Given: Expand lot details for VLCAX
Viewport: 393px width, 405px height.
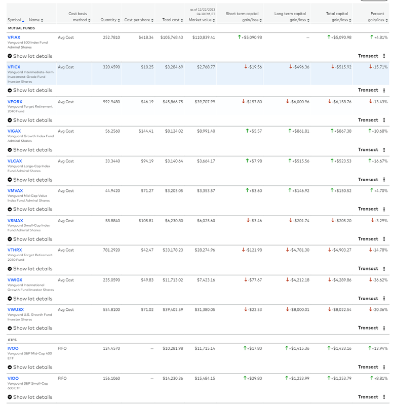Looking at the screenshot, I should click(x=30, y=180).
